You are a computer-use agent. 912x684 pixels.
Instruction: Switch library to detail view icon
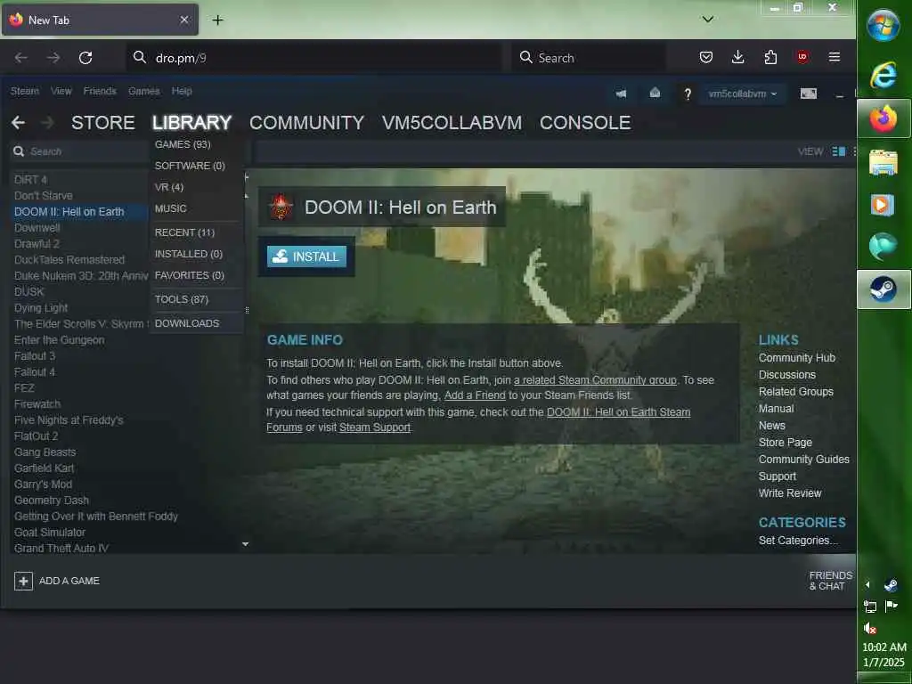[838, 151]
